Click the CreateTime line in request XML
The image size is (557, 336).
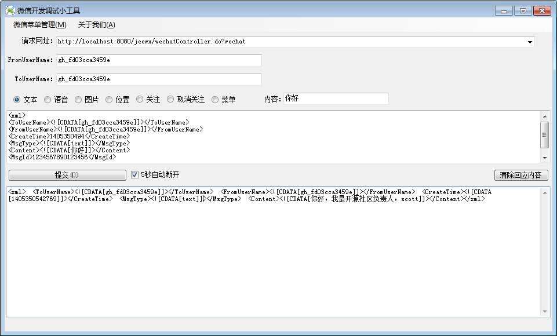[70, 136]
